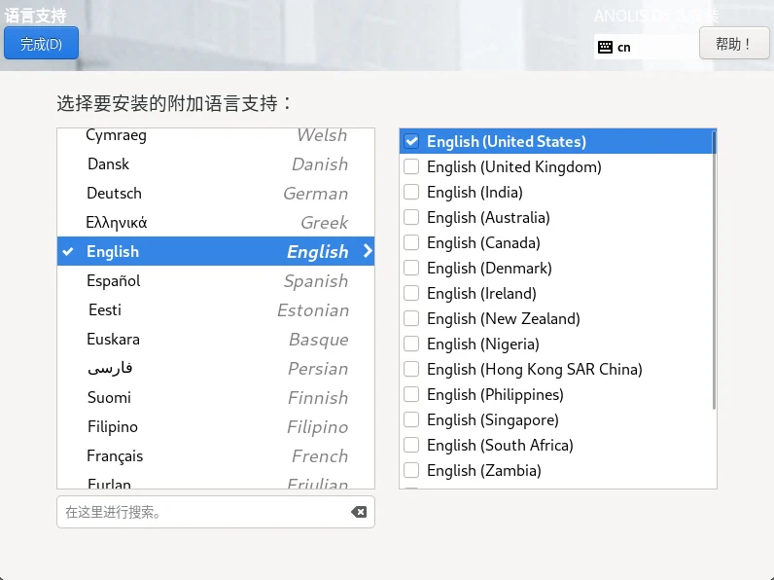Image resolution: width=774 pixels, height=580 pixels.
Task: Clear the search field with the backspace icon
Action: pyautogui.click(x=359, y=512)
